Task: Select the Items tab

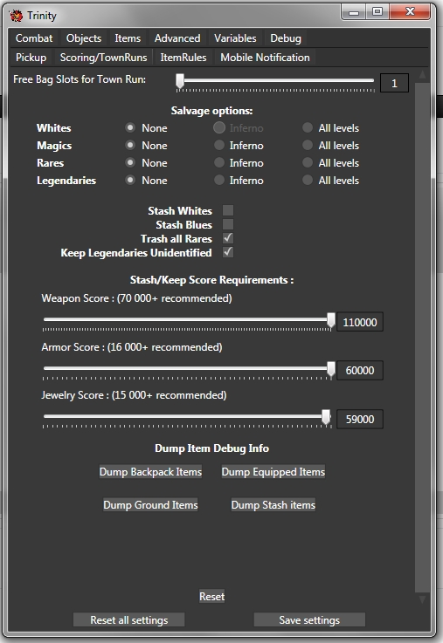Action: tap(128, 38)
